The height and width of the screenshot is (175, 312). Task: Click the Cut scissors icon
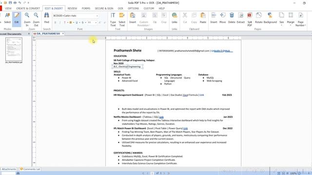pos(185,18)
